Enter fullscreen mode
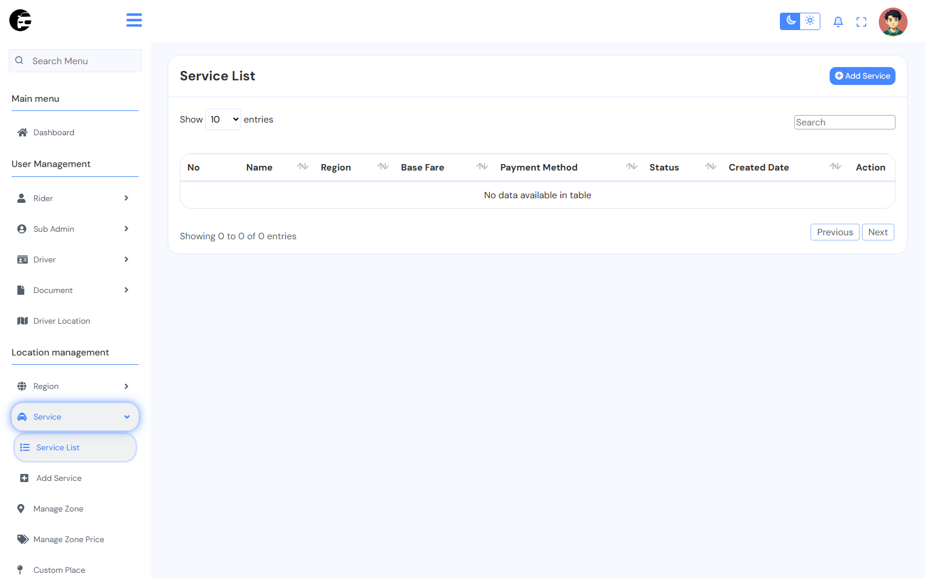Viewport: 925px width, 578px height. pyautogui.click(x=861, y=22)
